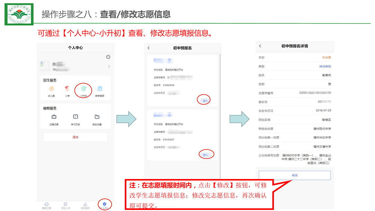The height and width of the screenshot is (211, 375).
Task: Click the message bubble icon in 个人中心
Action: 108,57
